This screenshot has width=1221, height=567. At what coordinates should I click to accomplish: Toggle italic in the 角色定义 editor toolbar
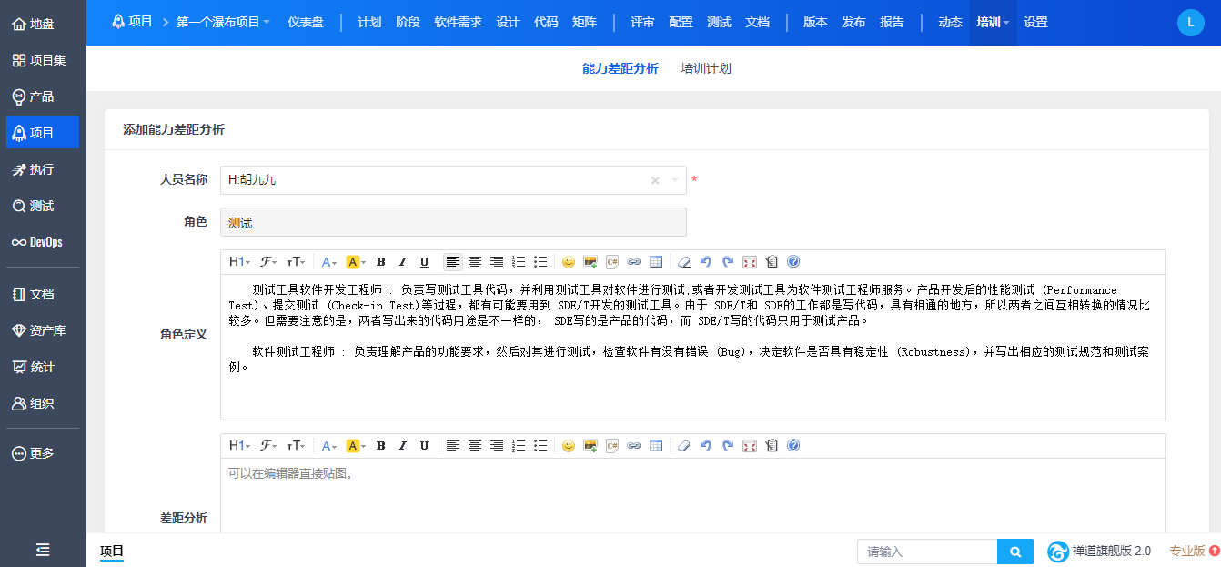402,262
